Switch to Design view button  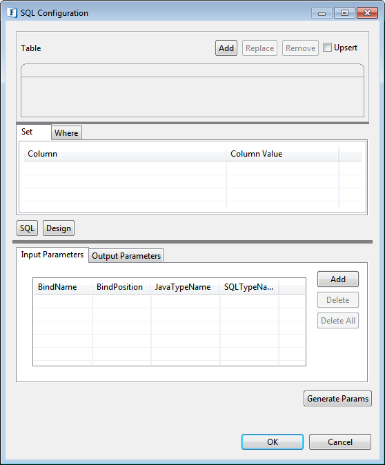coord(59,228)
